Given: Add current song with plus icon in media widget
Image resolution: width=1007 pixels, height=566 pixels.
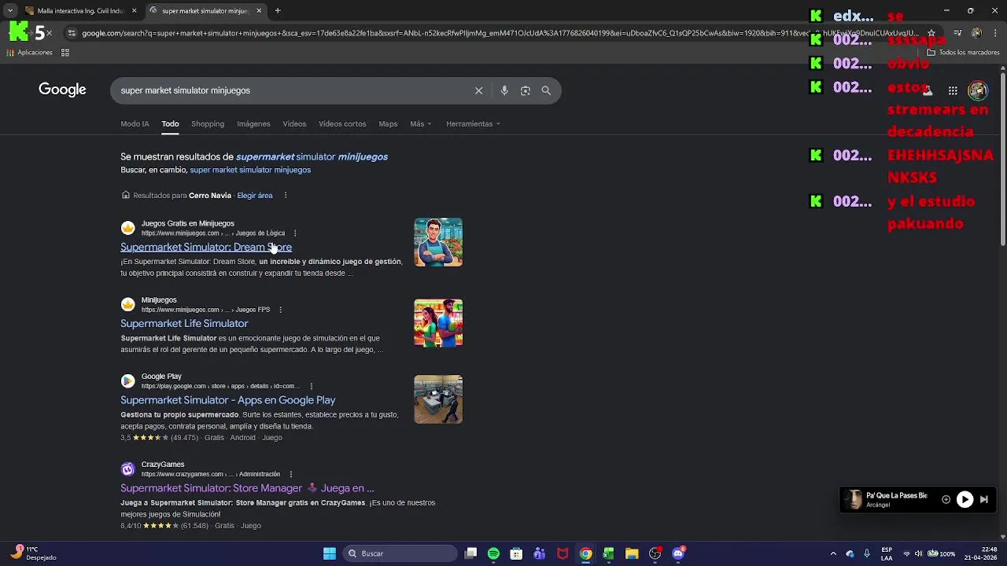Looking at the screenshot, I should [946, 499].
